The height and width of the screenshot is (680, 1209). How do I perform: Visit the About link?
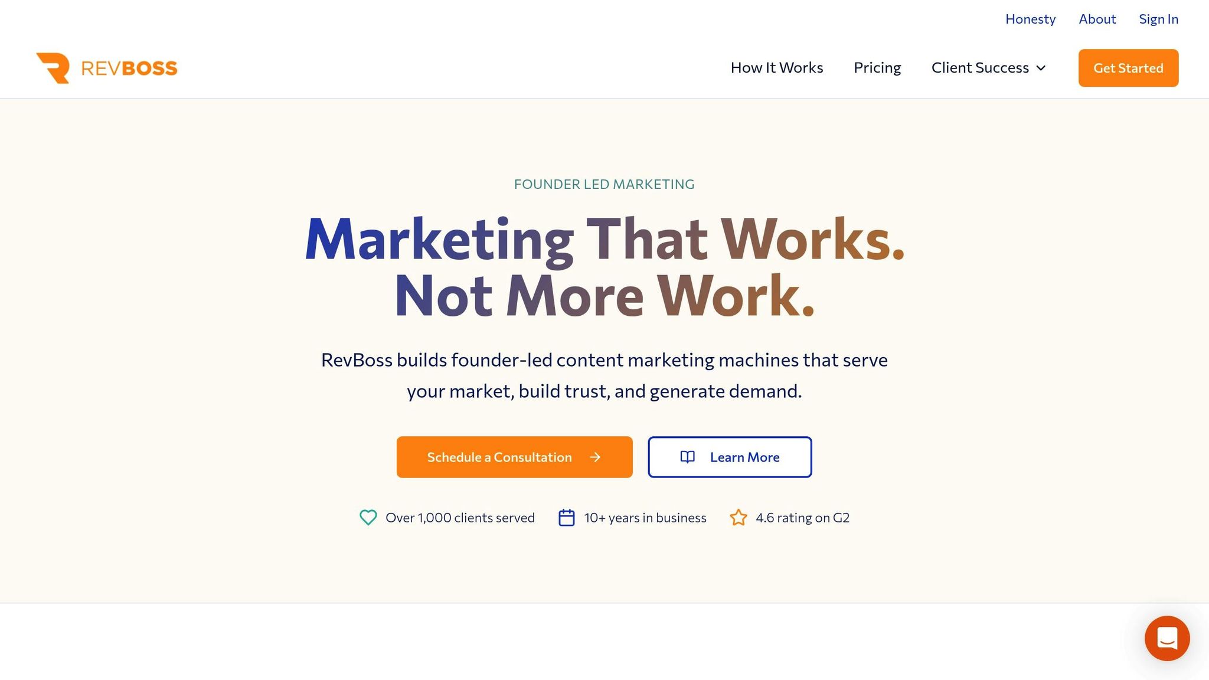(1097, 19)
